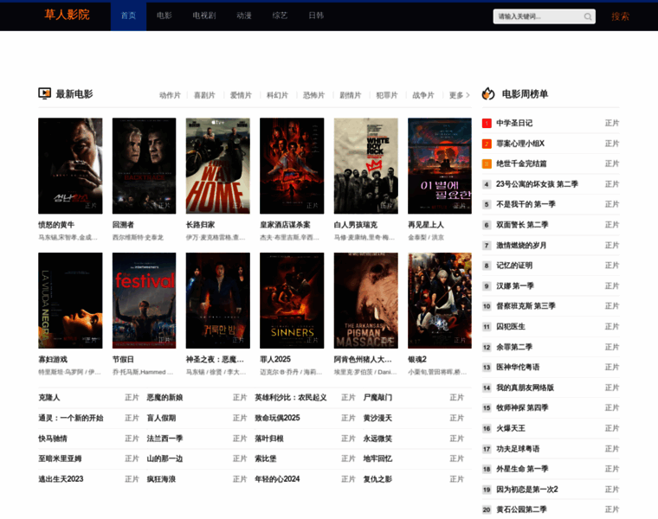Open 功夫足球粤语 ranking entry
Viewport: 658px width, 519px height.
pos(518,449)
